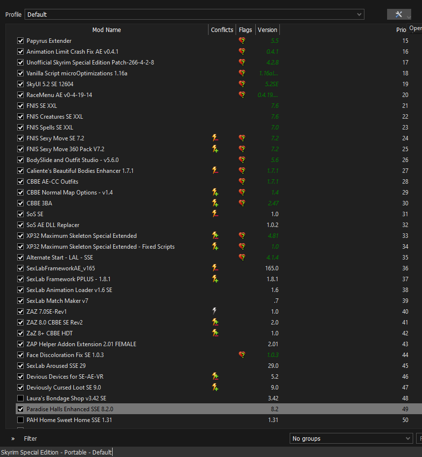422x457 pixels.
Task: Click conflict icon for CBBE Normal Map Options
Action: point(215,192)
